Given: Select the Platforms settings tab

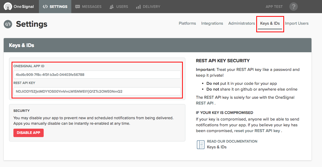Looking at the screenshot, I should point(187,23).
